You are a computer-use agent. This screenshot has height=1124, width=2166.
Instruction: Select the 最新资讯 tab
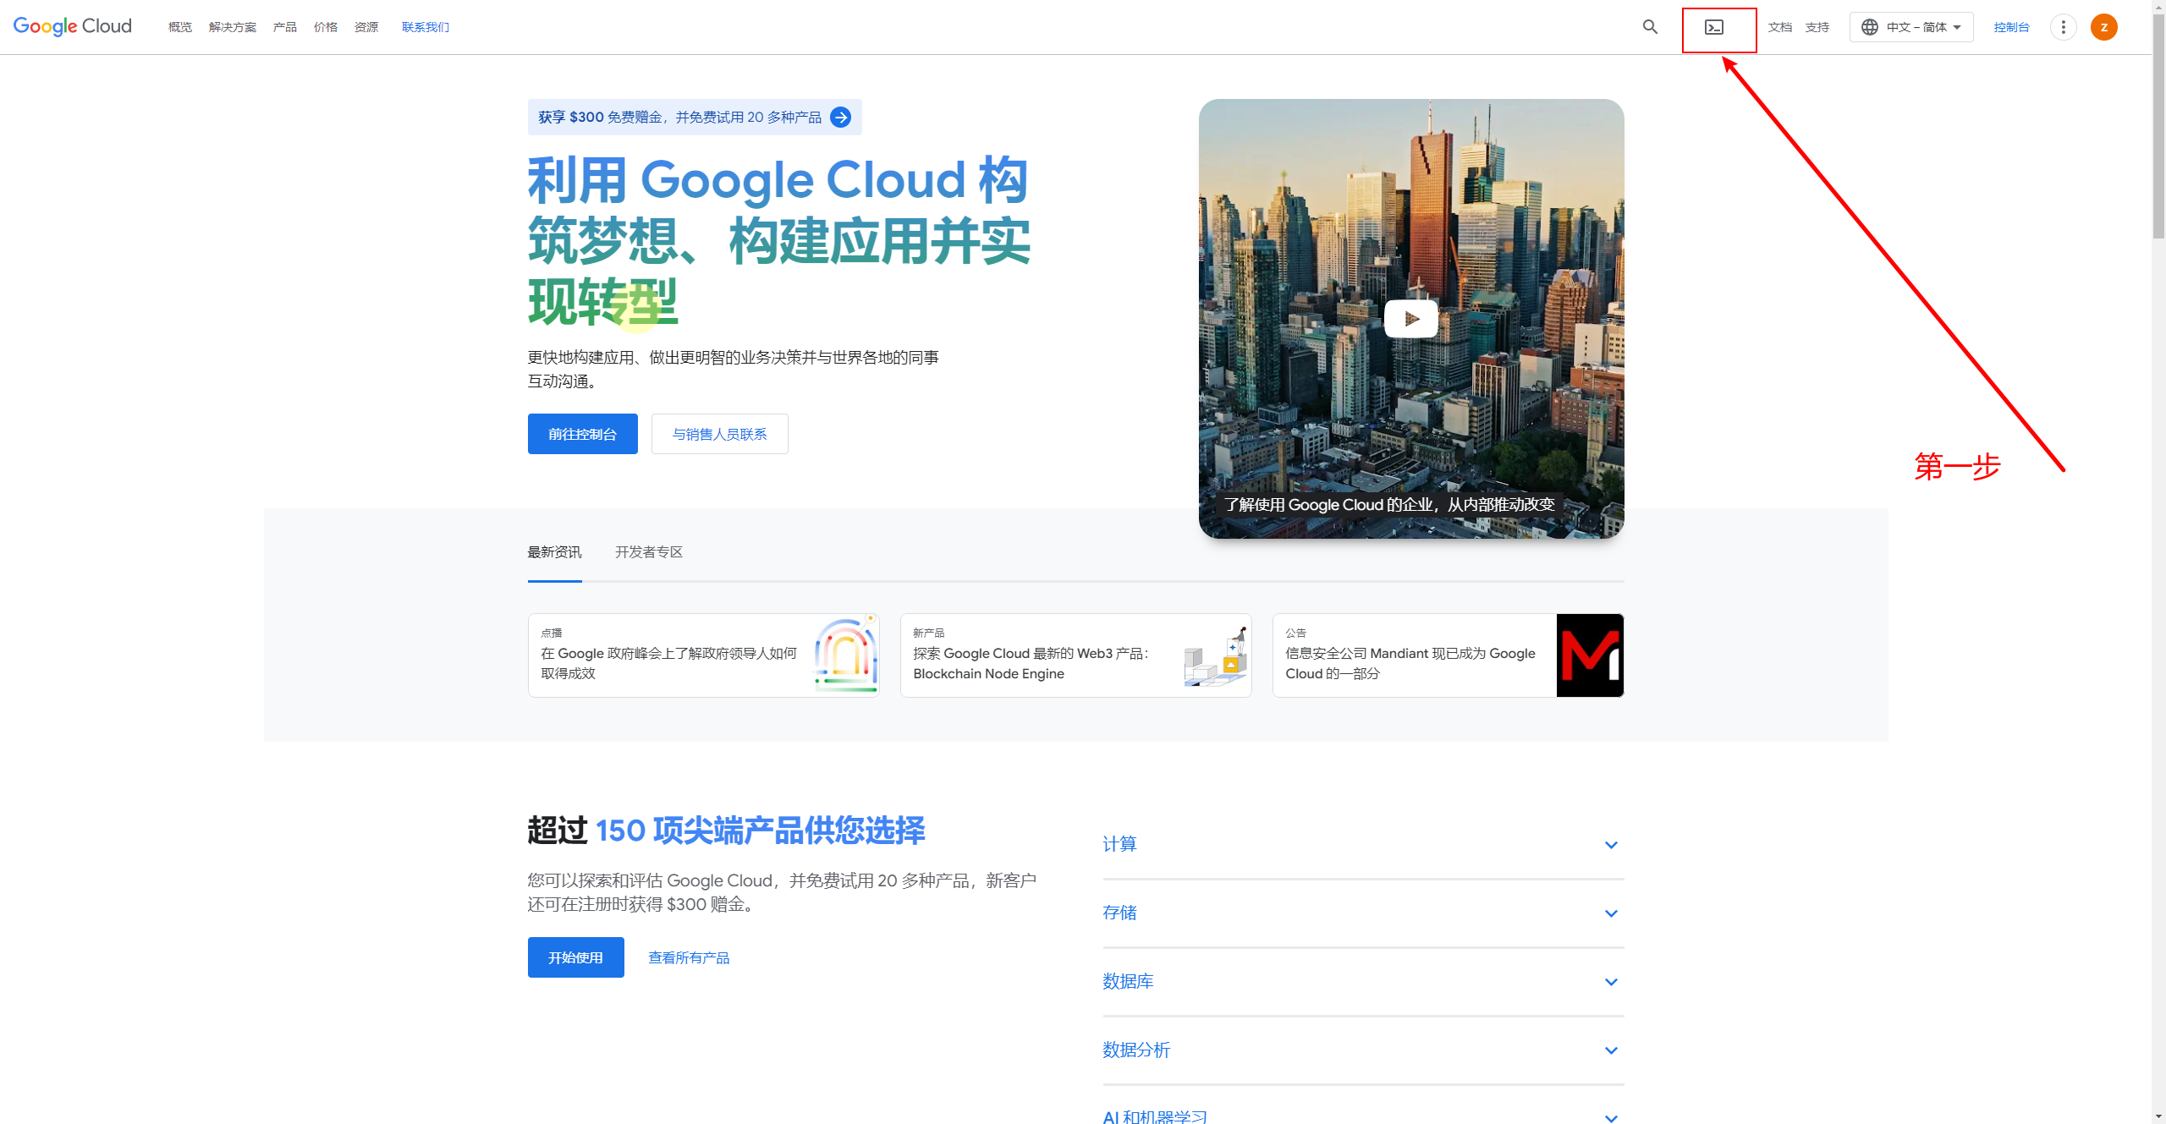point(555,552)
